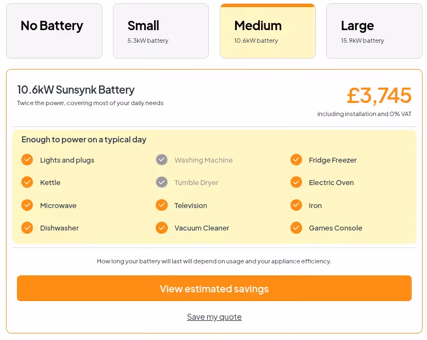
Task: Open the Save my quote link
Action: click(x=214, y=317)
